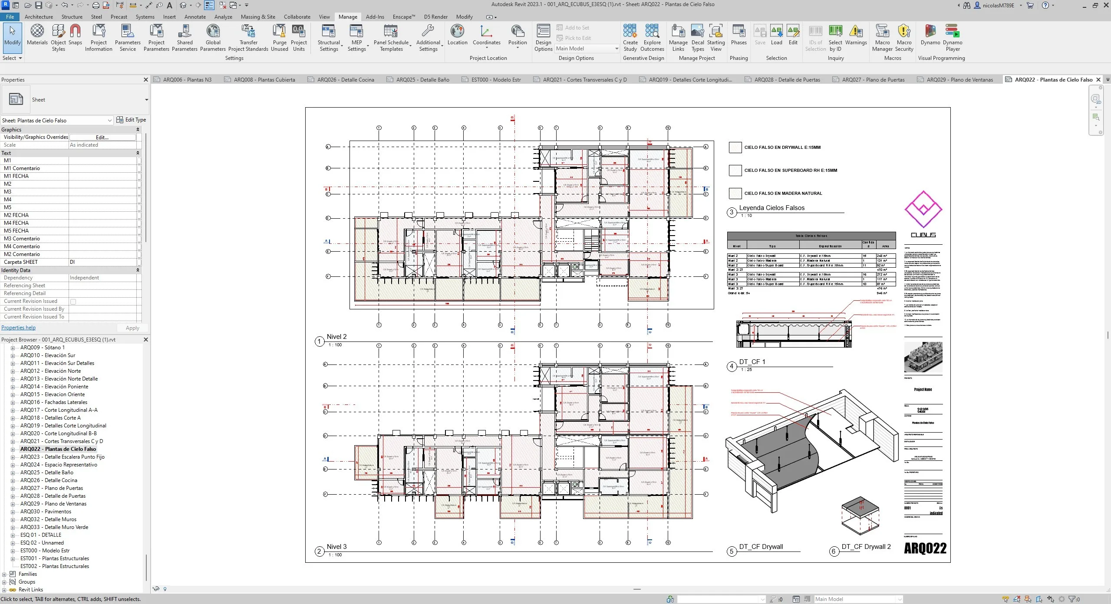Viewport: 1111px width, 604px height.
Task: Launch Dynamo
Action: (x=930, y=35)
